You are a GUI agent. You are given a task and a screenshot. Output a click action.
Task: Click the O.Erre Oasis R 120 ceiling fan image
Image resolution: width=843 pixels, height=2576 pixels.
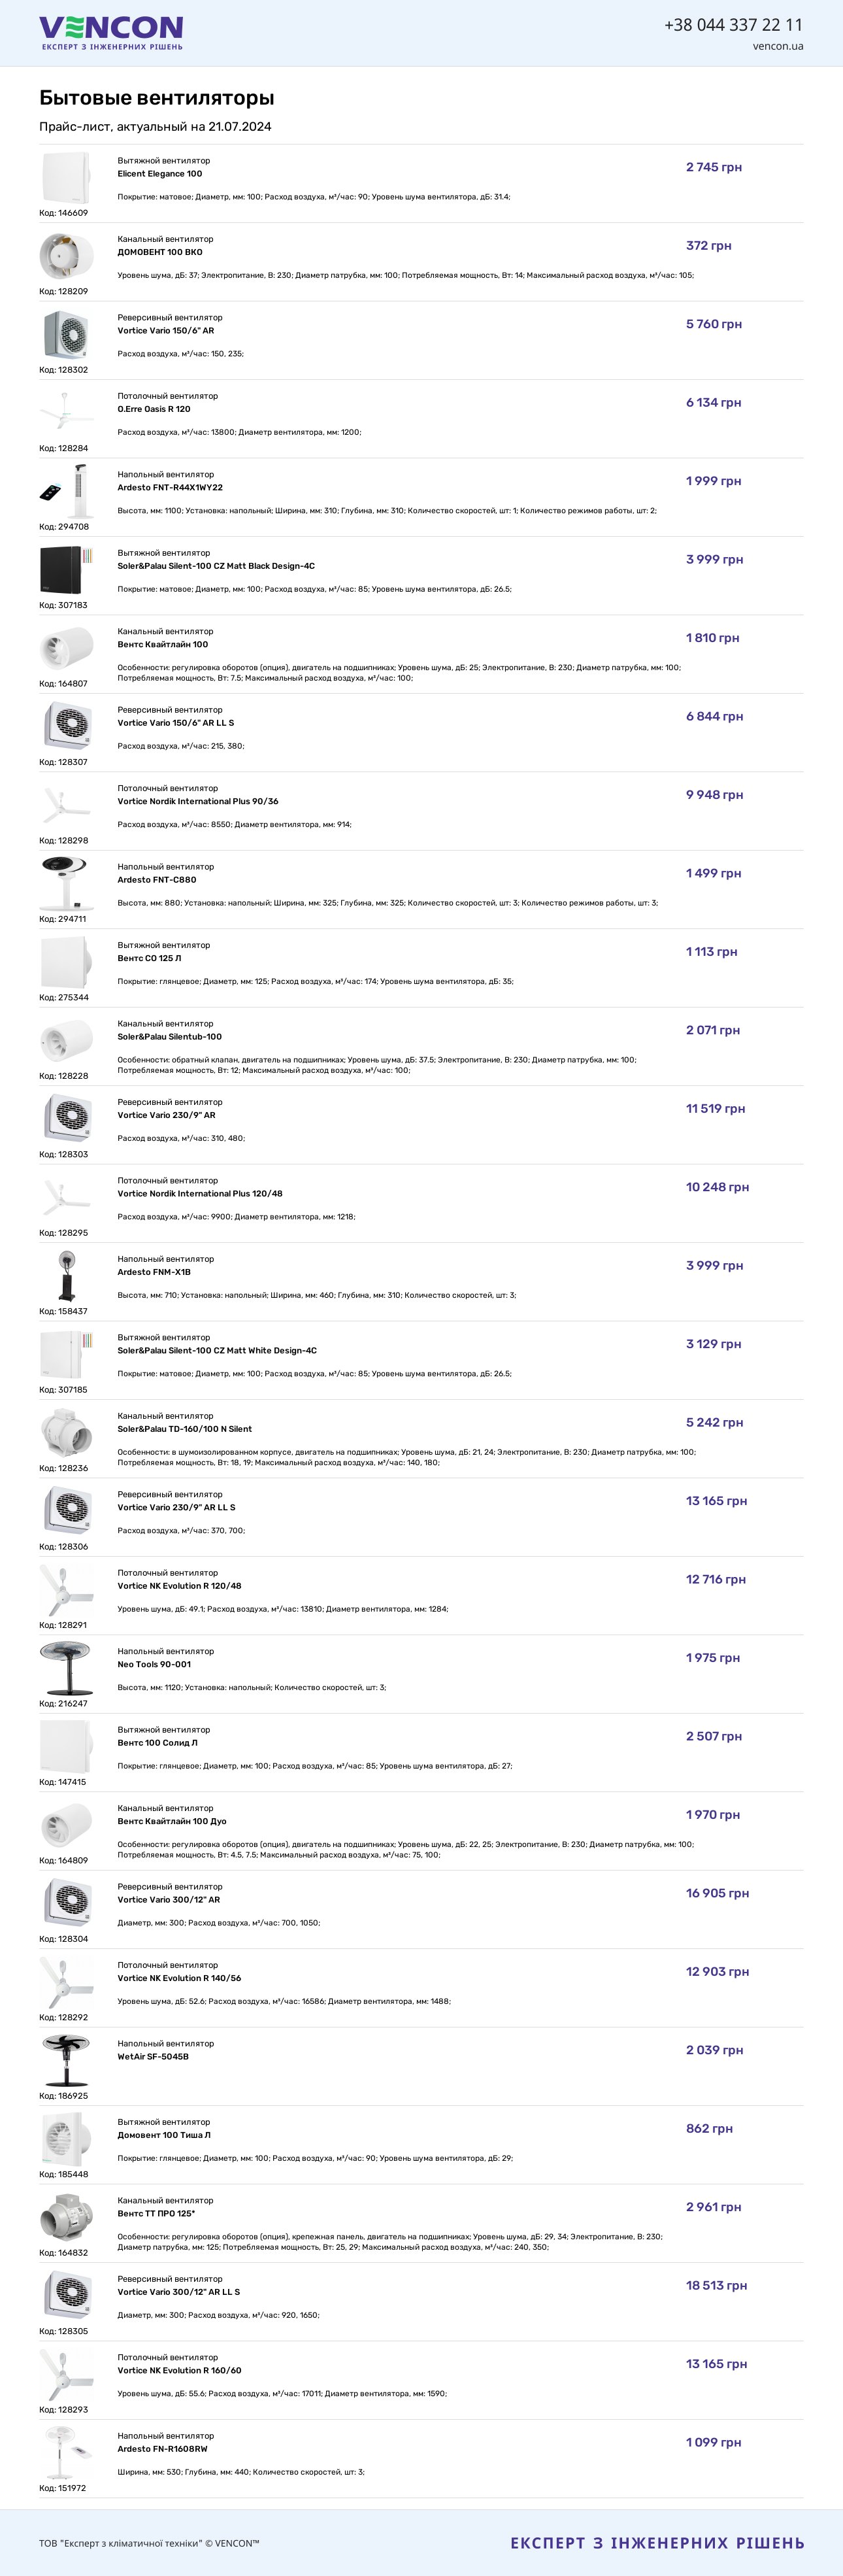click(66, 413)
